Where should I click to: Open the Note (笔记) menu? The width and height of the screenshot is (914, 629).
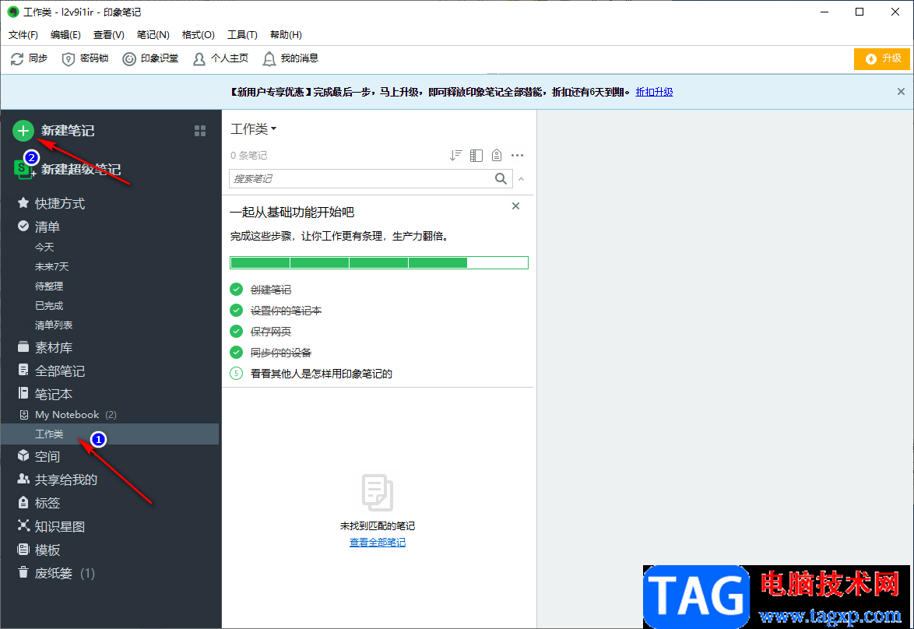pyautogui.click(x=153, y=35)
